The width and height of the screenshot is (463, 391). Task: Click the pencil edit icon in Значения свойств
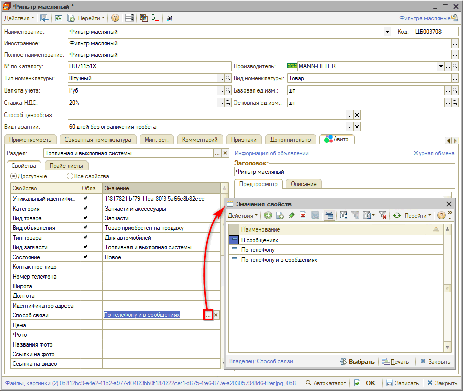pyautogui.click(x=291, y=216)
